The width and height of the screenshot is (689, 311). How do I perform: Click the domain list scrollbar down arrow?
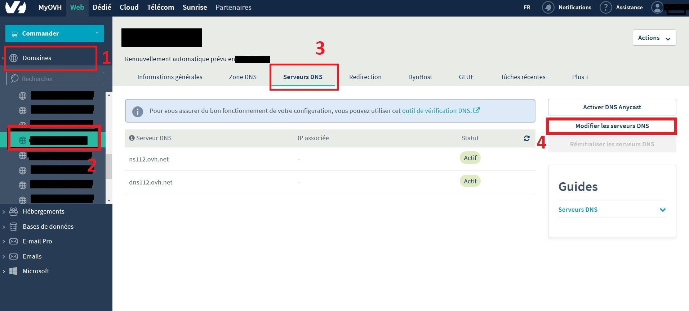point(109,201)
